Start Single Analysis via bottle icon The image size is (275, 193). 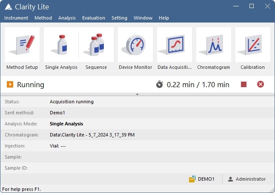point(61,45)
